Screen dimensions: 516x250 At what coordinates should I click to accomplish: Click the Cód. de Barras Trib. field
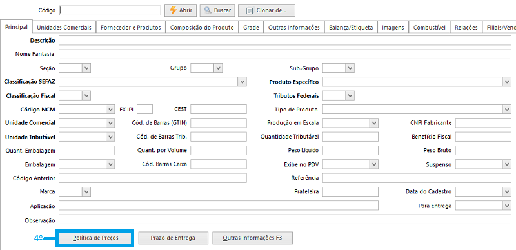pos(219,137)
